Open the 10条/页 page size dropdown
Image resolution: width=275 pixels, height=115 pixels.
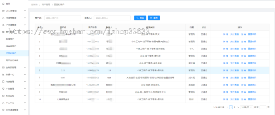point(247,107)
